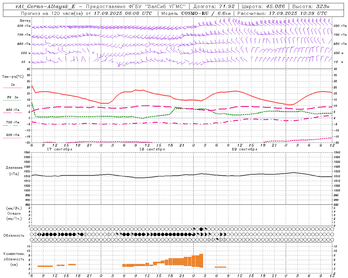Click the (гПа) unit label under Давление

coord(14,174)
